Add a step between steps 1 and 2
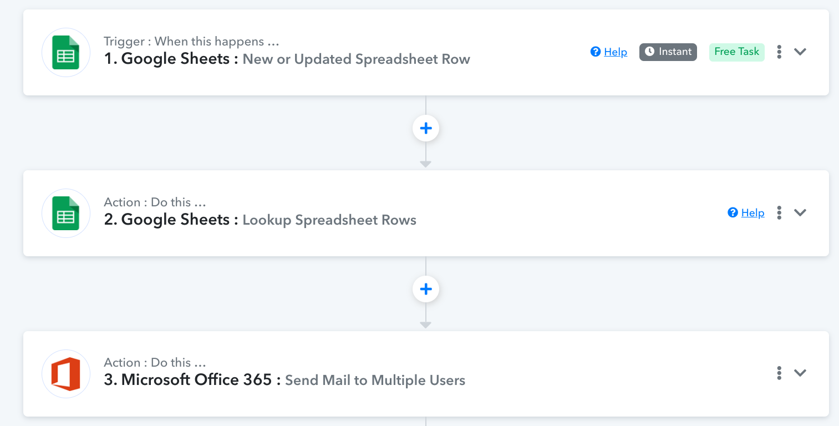Screen dimensions: 839x426 (426, 128)
